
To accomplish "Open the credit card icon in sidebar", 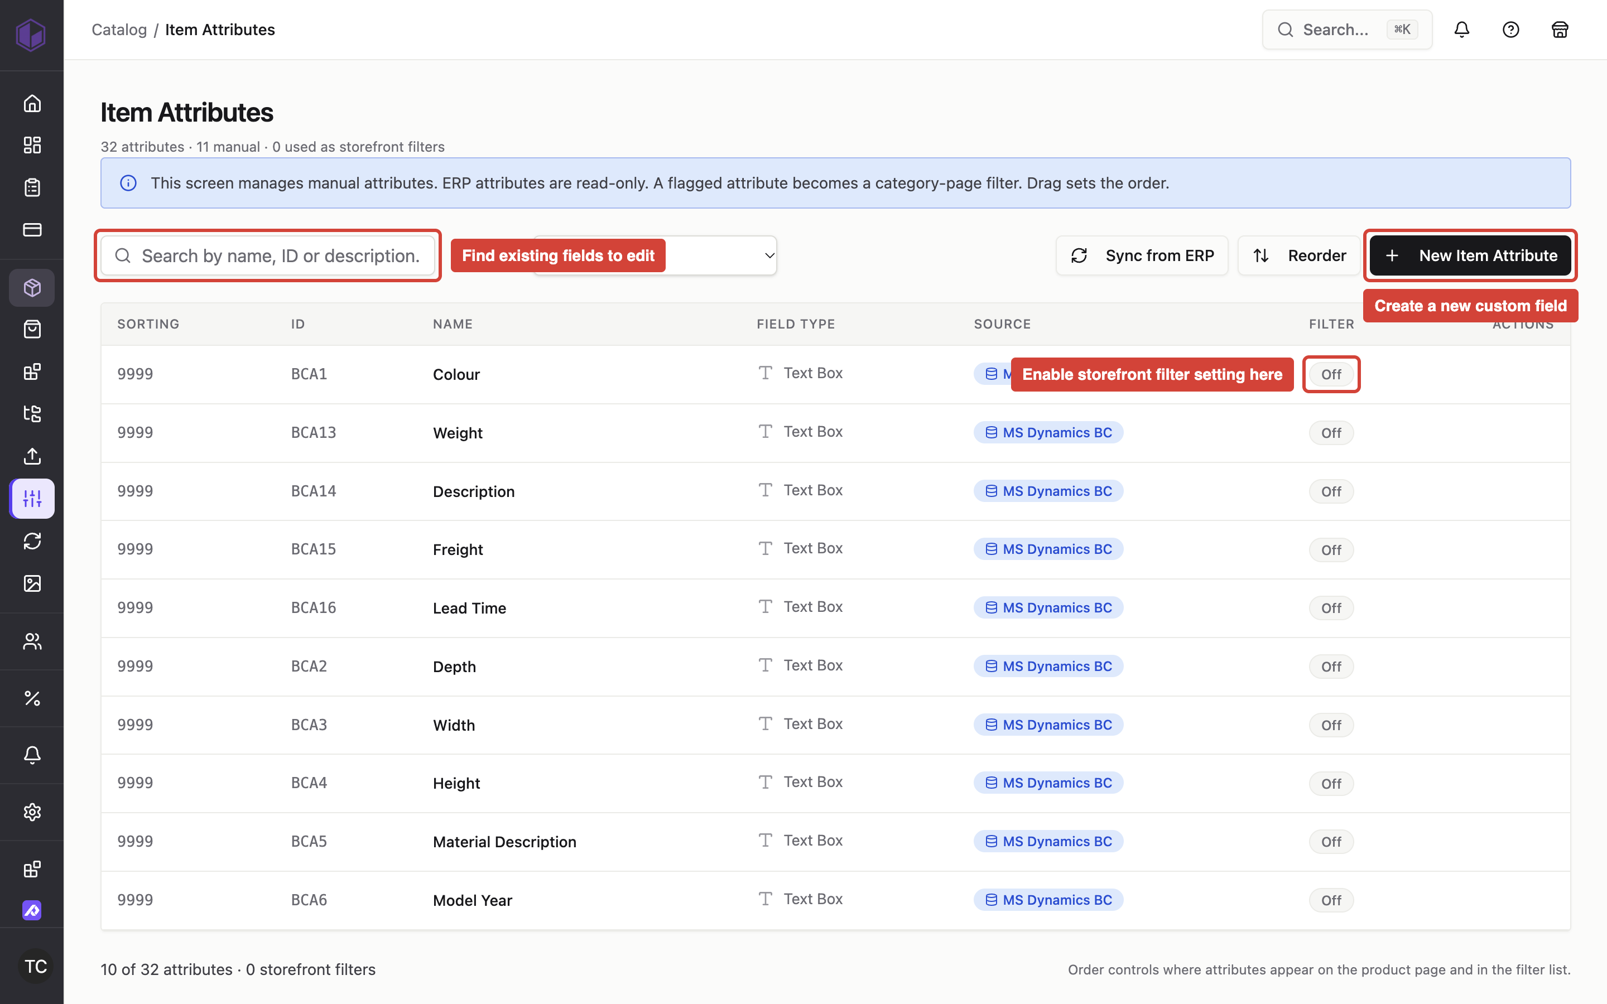I will (32, 230).
